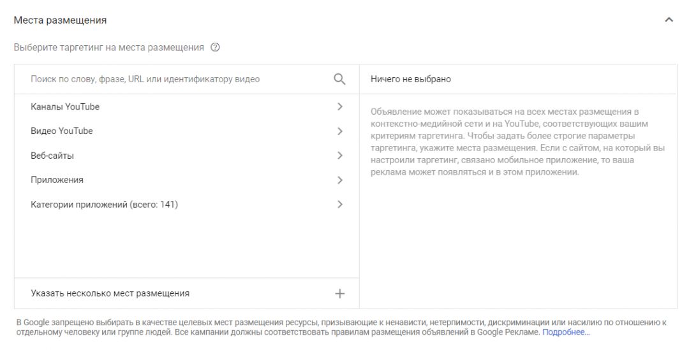The height and width of the screenshot is (350, 689).
Task: Open the help icon beside Выберите таргетинг
Action: (215, 47)
